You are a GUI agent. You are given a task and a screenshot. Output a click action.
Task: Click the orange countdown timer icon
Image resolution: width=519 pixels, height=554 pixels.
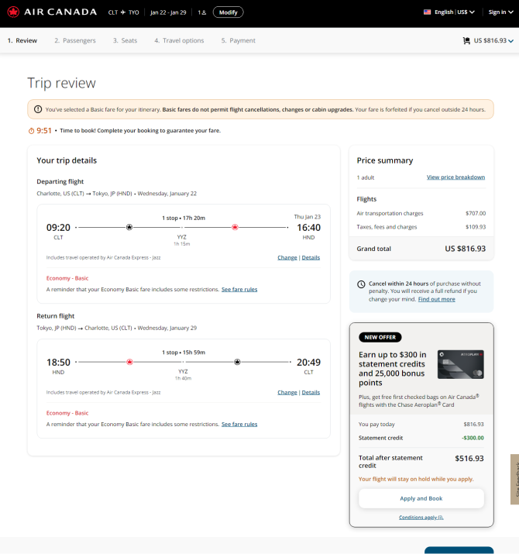click(x=32, y=131)
